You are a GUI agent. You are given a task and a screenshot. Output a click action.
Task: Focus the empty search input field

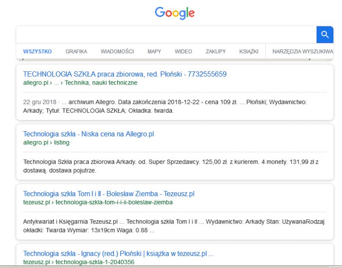(166, 35)
